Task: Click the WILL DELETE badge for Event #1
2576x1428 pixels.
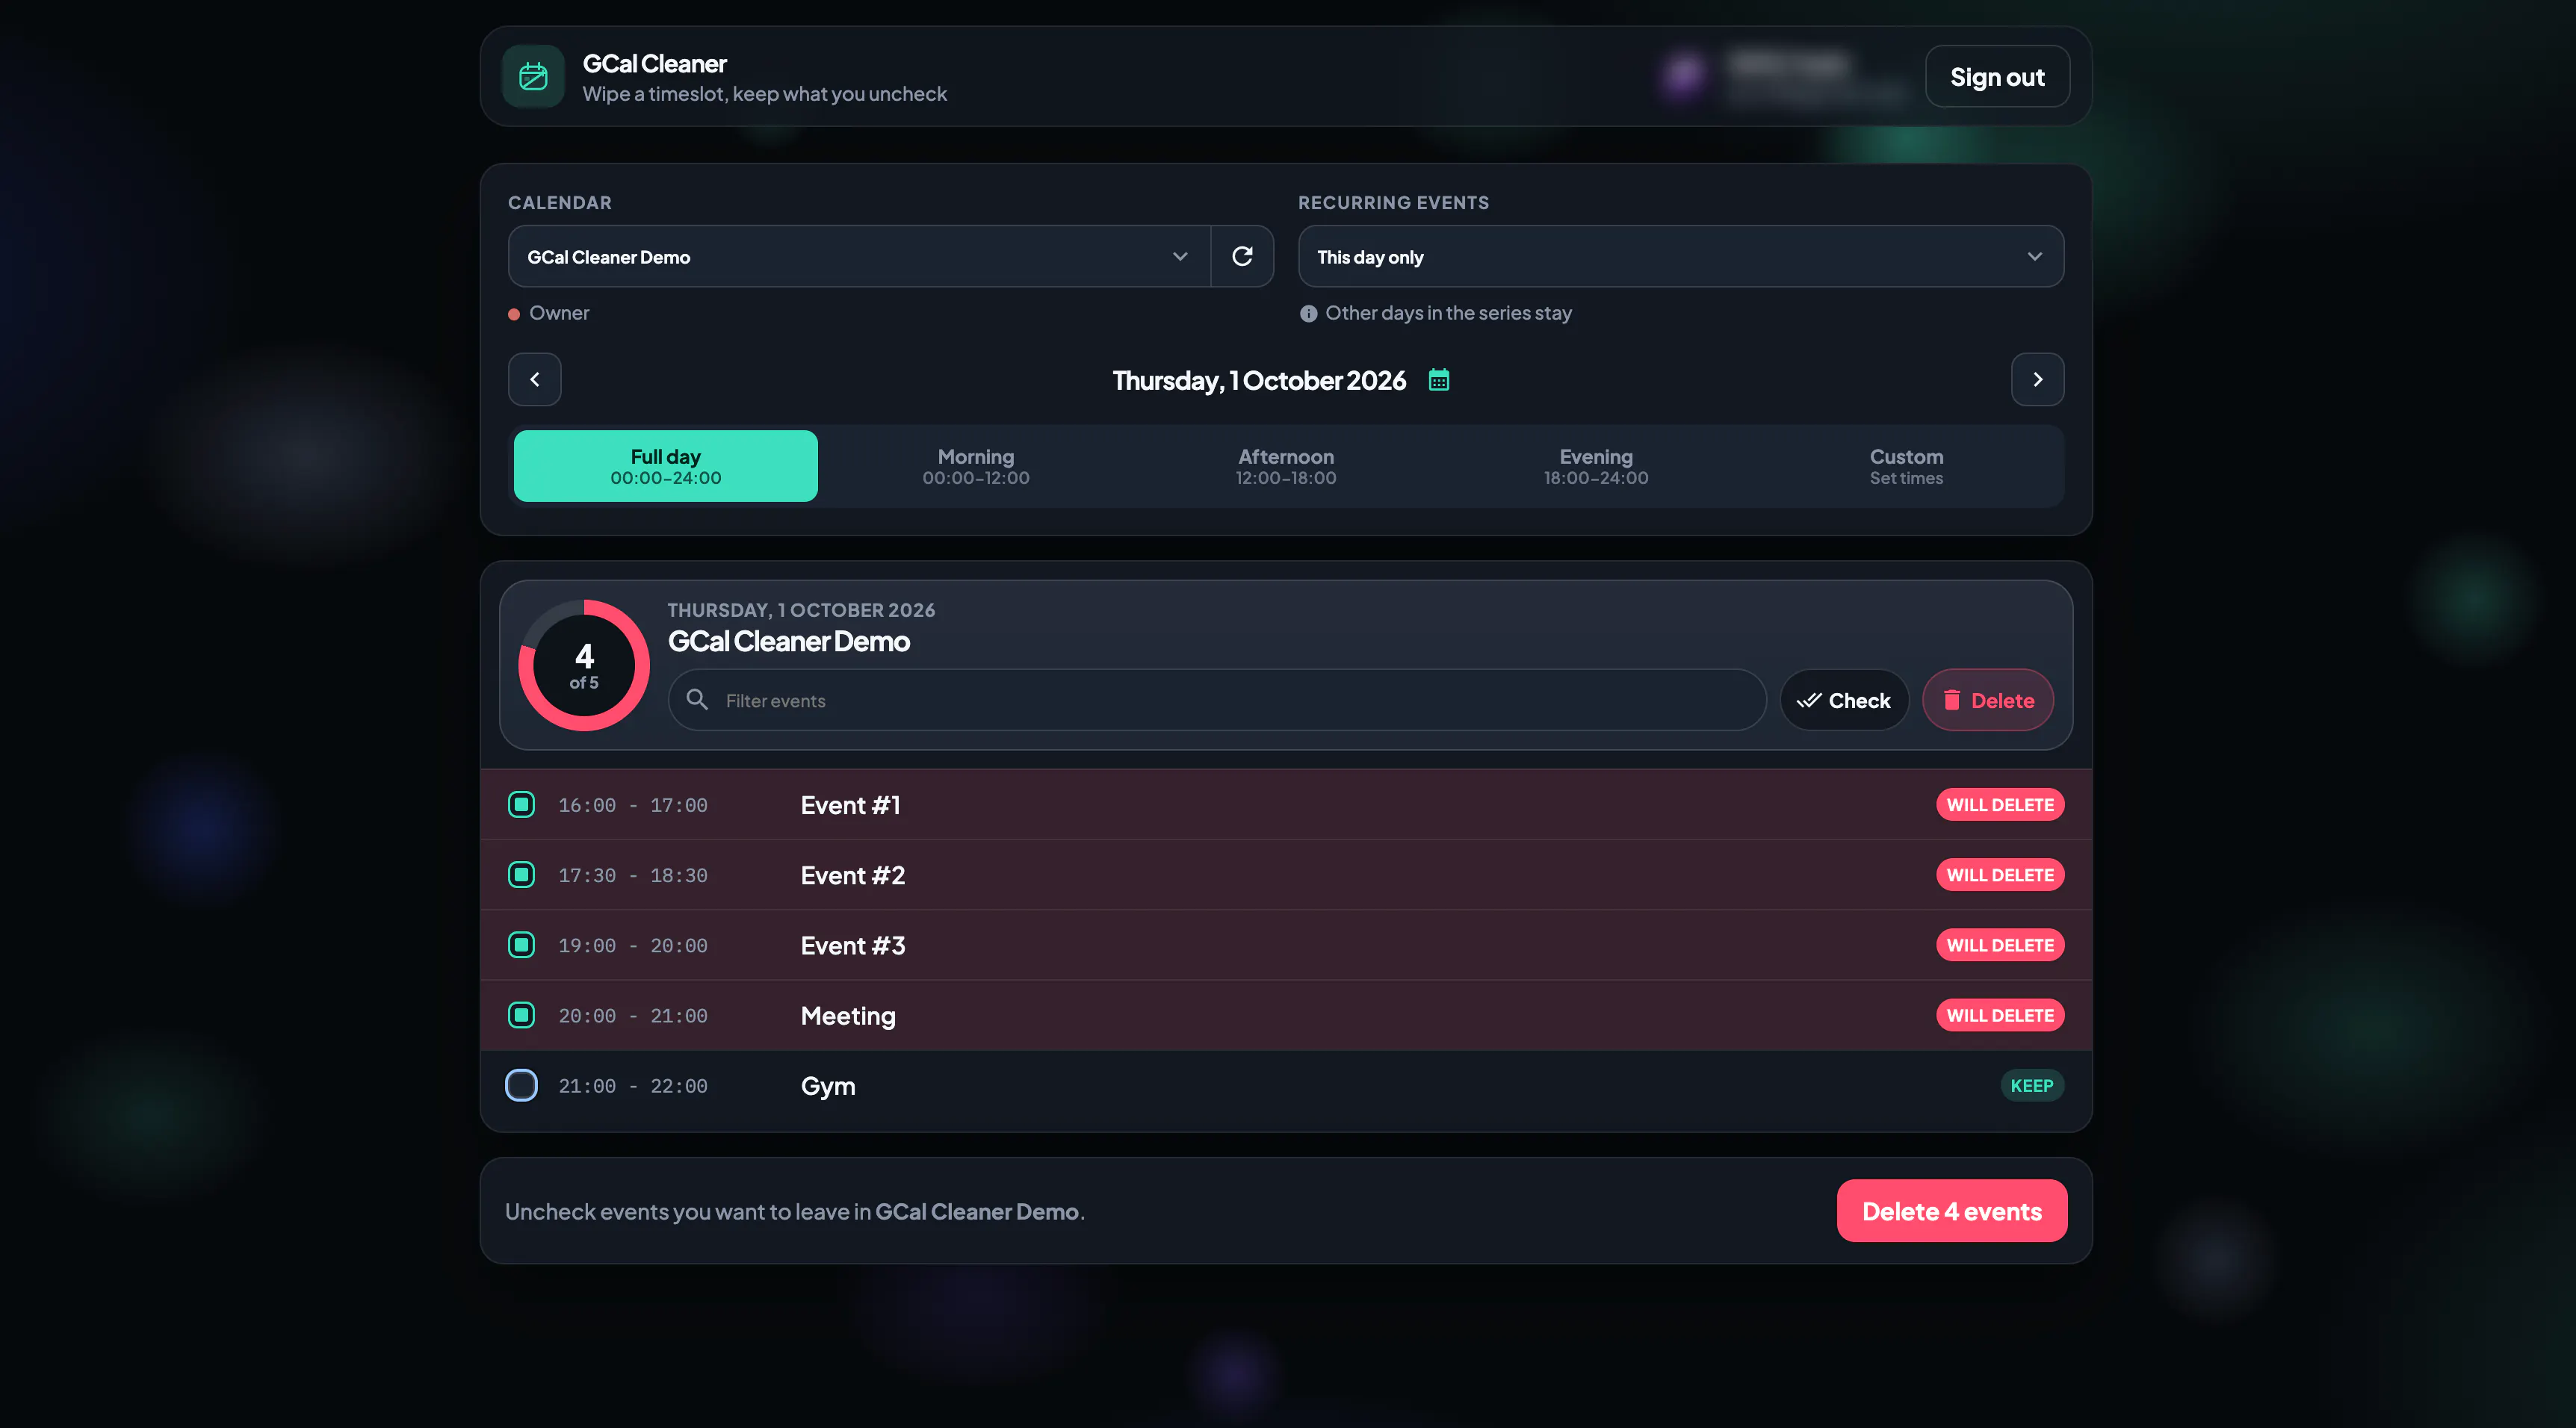Action: pyautogui.click(x=2000, y=804)
